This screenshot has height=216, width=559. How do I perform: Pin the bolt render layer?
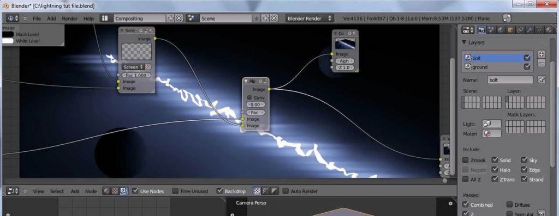(x=541, y=80)
